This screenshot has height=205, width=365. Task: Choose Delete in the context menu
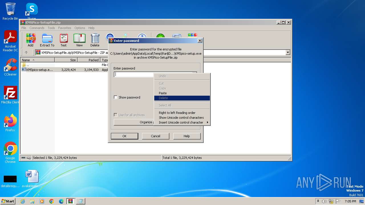point(182,98)
